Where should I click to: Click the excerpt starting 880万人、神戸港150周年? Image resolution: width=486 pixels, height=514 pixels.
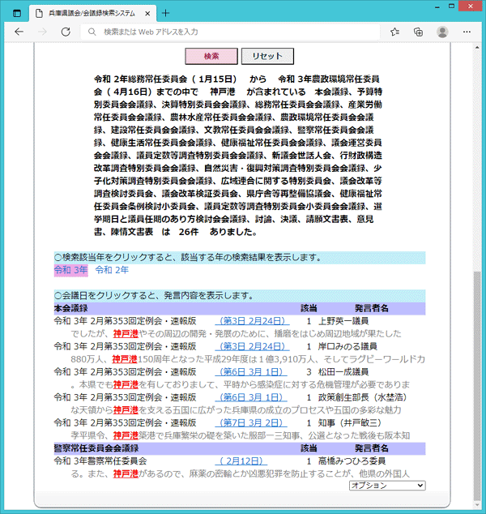[248, 359]
